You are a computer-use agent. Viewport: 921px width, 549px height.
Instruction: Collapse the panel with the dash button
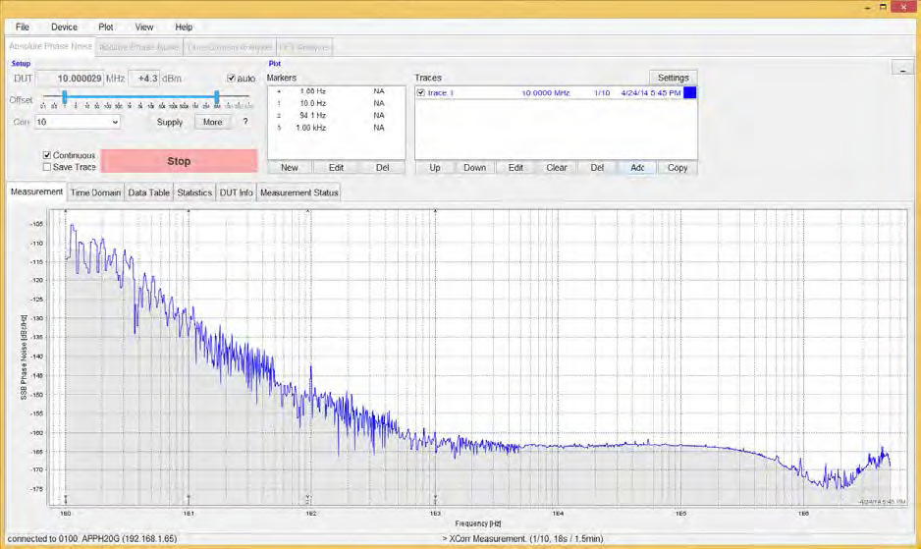[902, 68]
